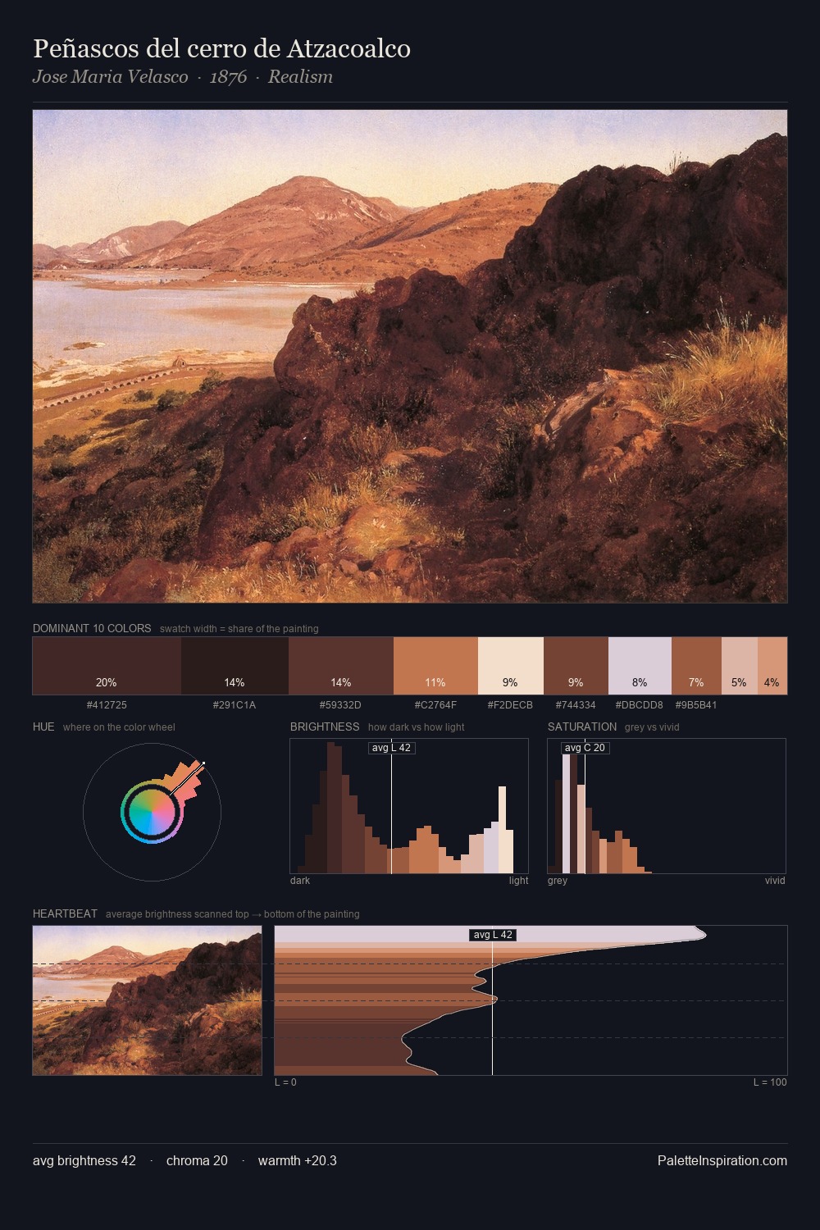Viewport: 820px width, 1230px height.
Task: Choose the 7% rust brown swatch
Action: coord(696,666)
